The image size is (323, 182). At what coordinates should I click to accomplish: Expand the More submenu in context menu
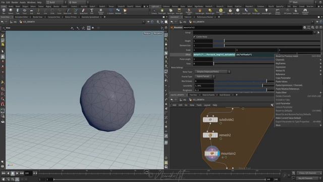[298, 125]
